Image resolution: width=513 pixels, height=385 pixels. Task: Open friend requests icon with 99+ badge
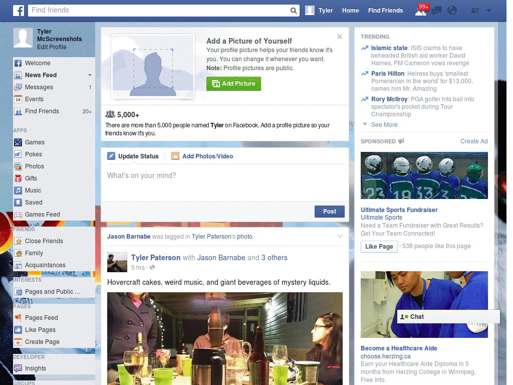pyautogui.click(x=421, y=10)
